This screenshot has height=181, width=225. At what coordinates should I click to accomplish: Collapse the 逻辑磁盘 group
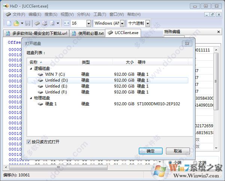(31, 69)
